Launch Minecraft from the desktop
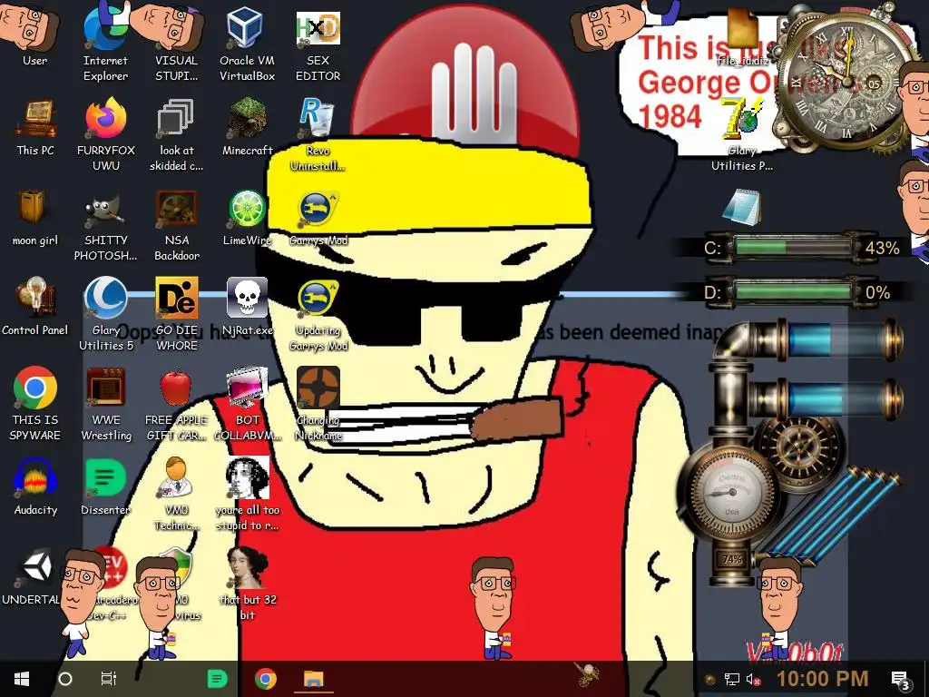This screenshot has height=697, width=929. [247, 127]
